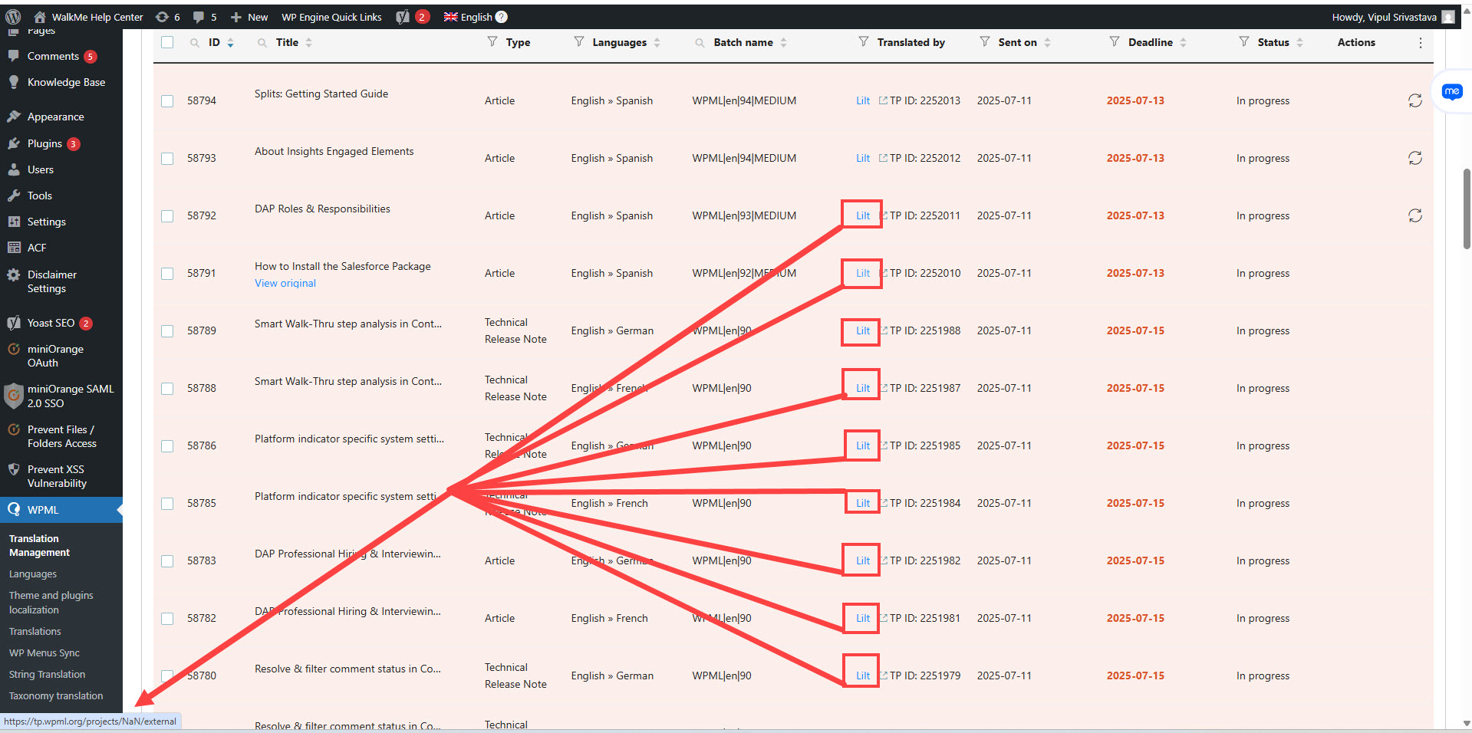Open the WalkMe 'me' widget
The height and width of the screenshot is (733, 1472).
(x=1452, y=92)
